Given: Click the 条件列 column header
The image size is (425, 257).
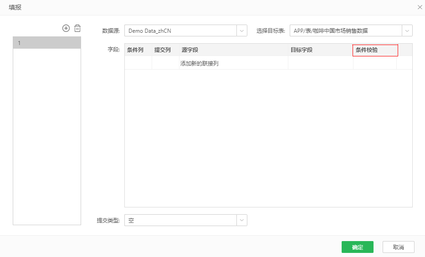Looking at the screenshot, I should (138, 50).
